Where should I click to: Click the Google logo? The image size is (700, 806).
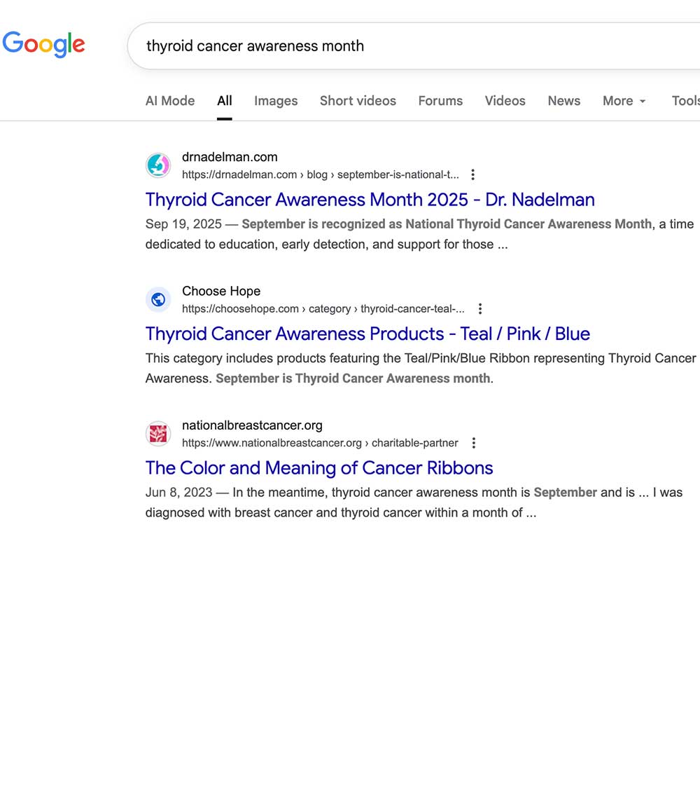point(43,44)
